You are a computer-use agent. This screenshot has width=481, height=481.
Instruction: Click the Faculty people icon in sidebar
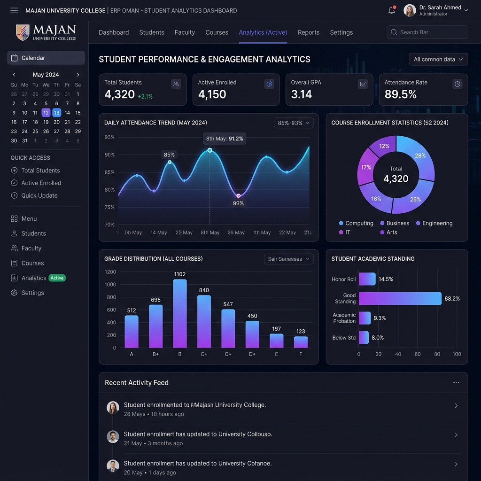(x=14, y=248)
